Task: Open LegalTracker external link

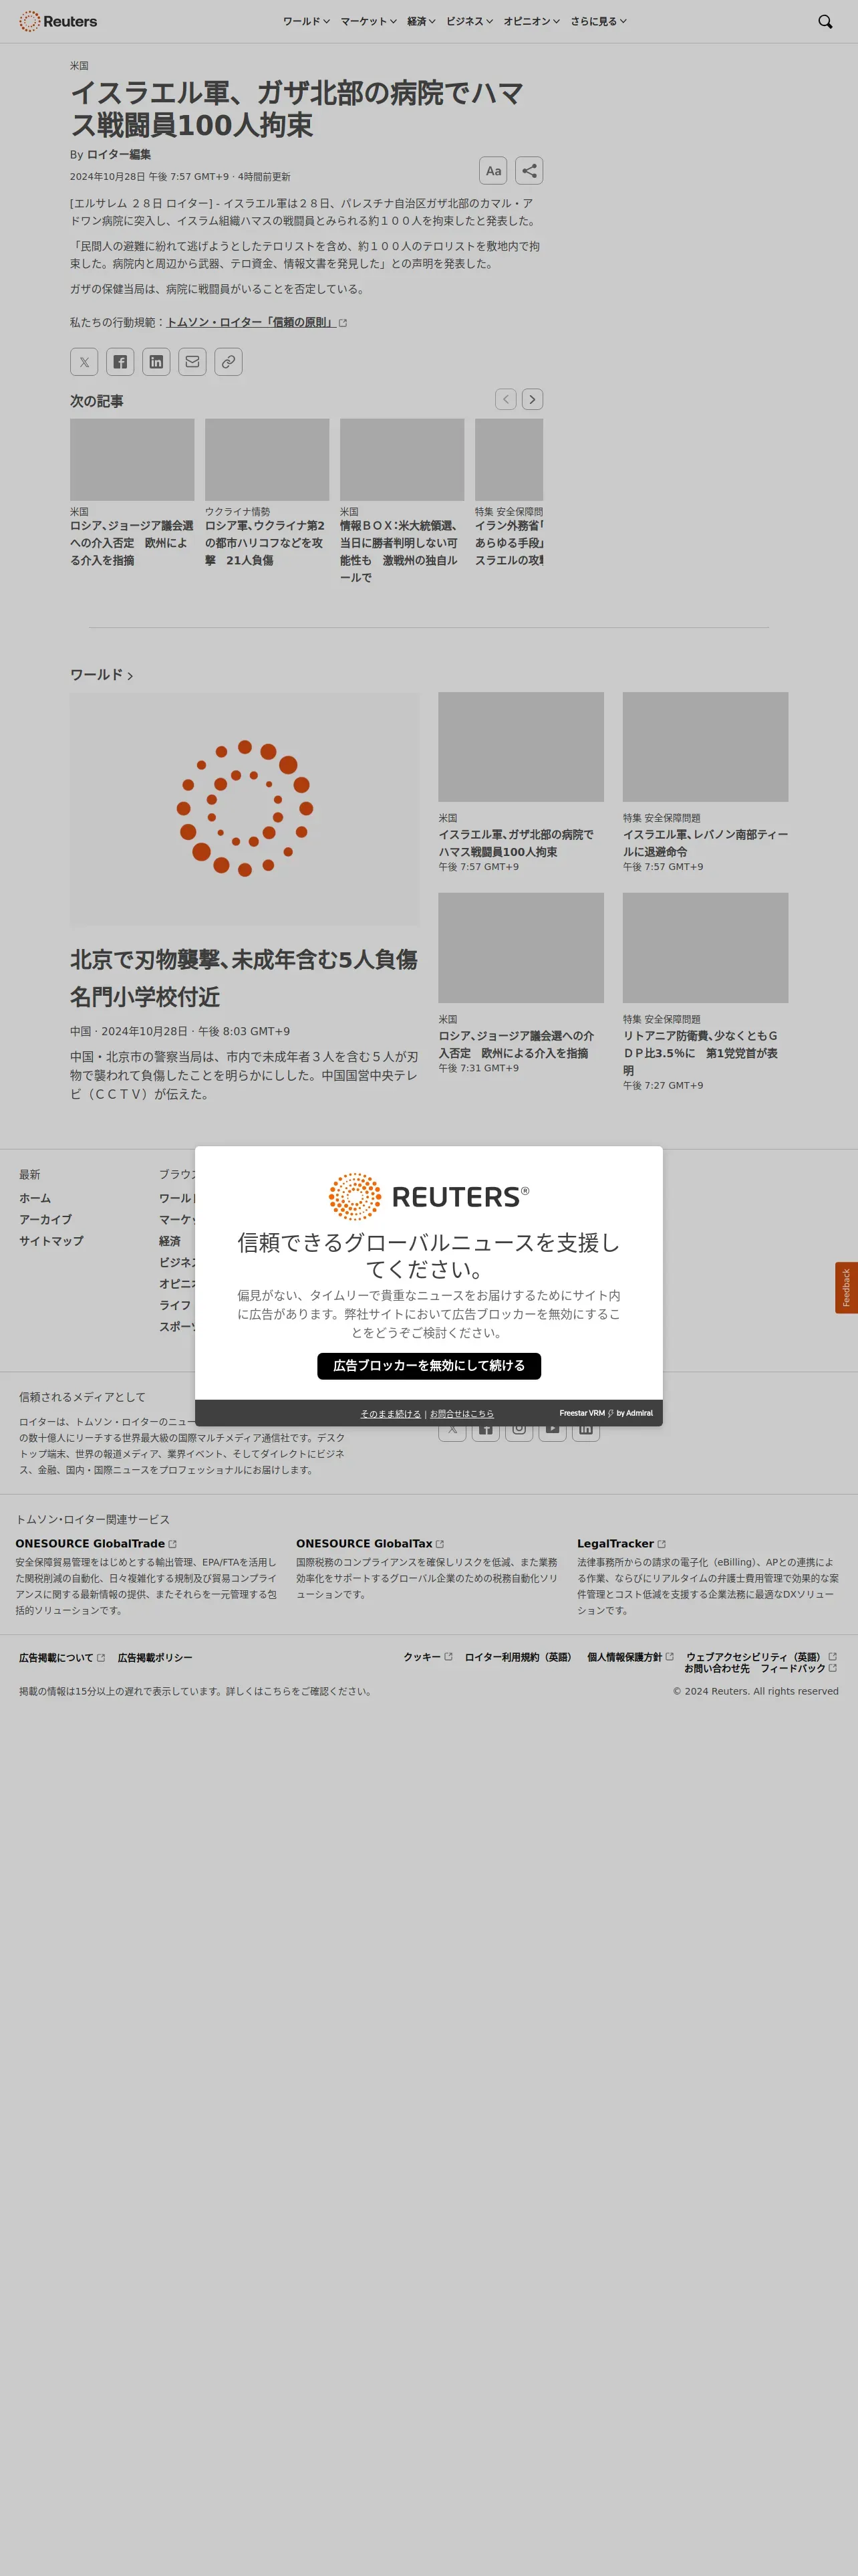Action: click(x=621, y=1544)
